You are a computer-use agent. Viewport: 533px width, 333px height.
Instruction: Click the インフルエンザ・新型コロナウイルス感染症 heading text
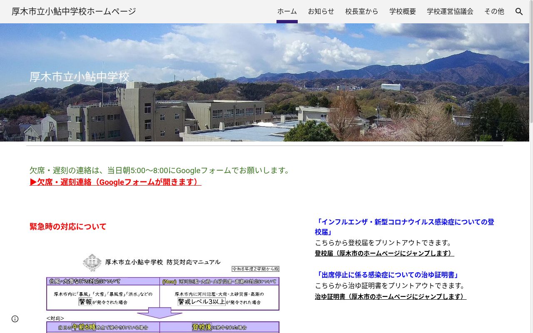point(404,227)
